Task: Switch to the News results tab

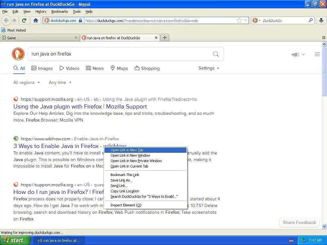Action: 95,68
